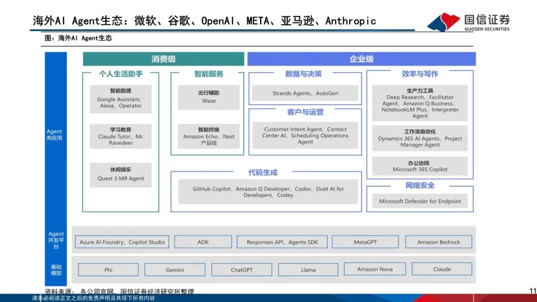Click the ChatGPT model box
The width and height of the screenshot is (537, 302).
point(242,270)
